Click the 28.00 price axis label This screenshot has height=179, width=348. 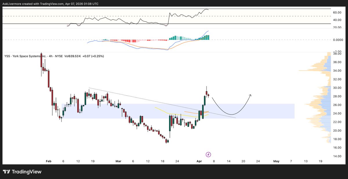[x=337, y=96]
